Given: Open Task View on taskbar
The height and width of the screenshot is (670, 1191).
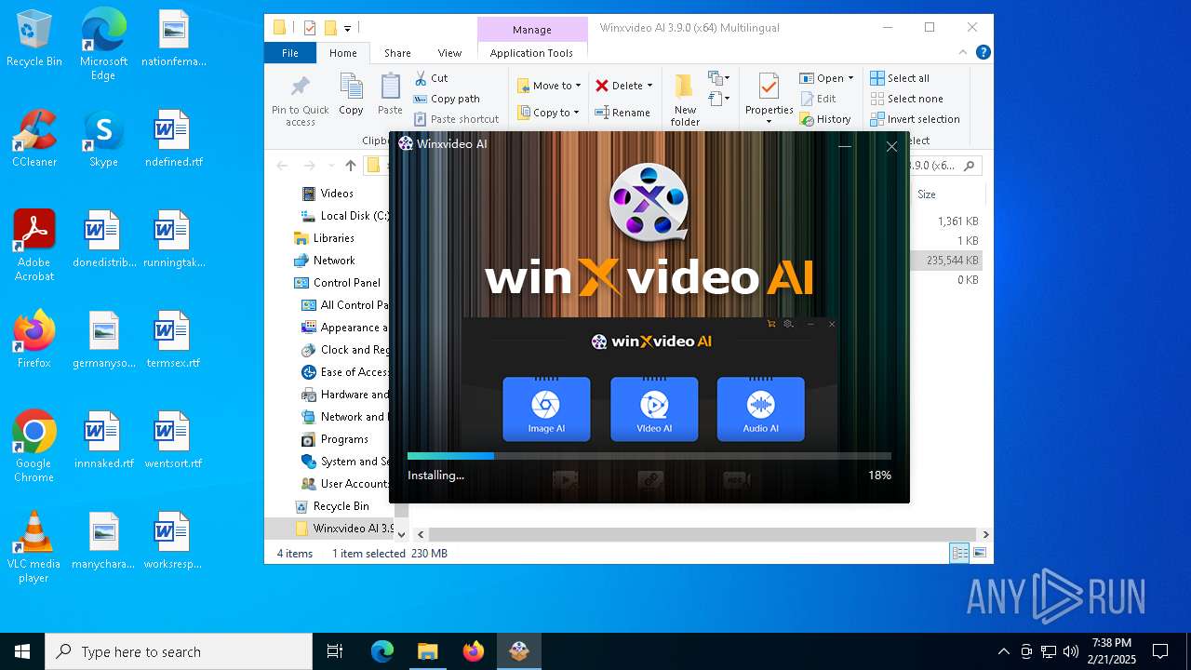Looking at the screenshot, I should [x=335, y=651].
